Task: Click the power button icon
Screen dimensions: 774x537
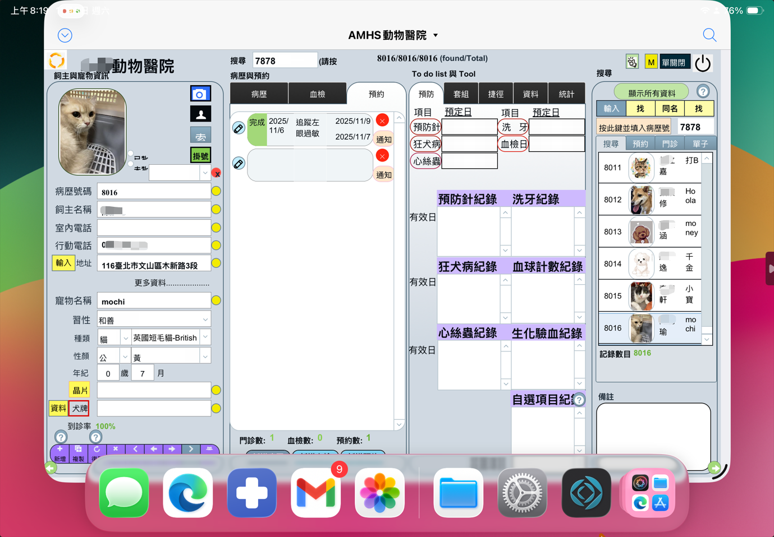Action: click(703, 63)
